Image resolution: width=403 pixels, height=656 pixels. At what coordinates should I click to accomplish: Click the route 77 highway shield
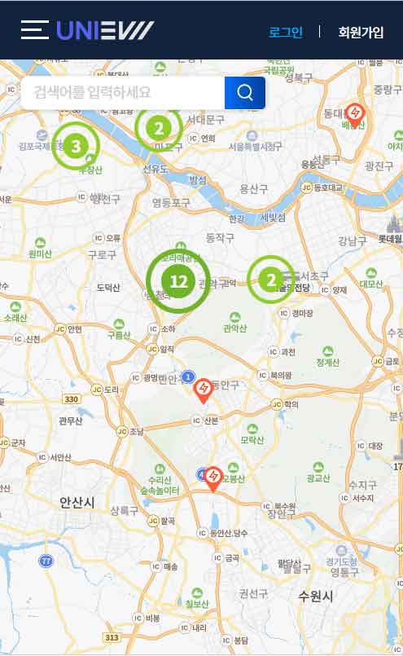click(x=46, y=561)
